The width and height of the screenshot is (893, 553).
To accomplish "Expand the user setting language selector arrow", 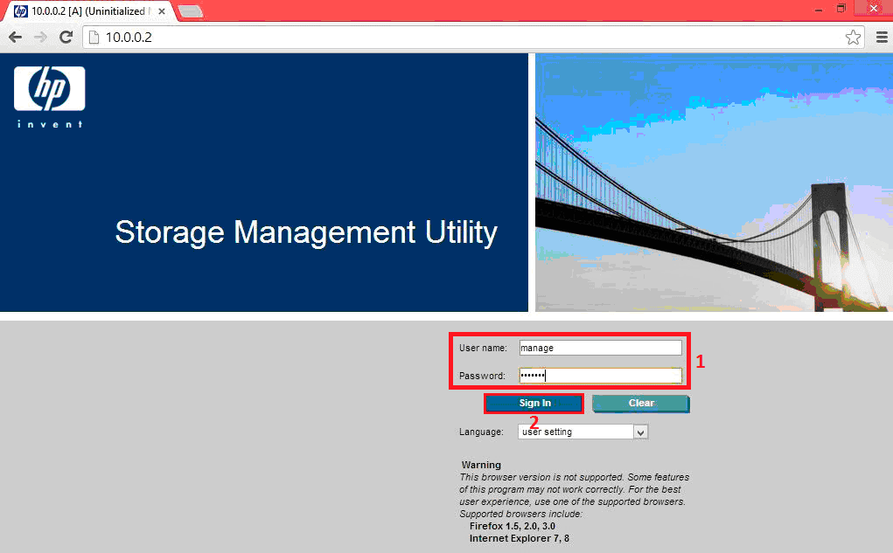I will click(639, 431).
